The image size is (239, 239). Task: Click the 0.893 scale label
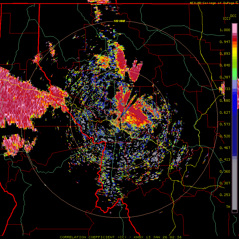point(225,53)
